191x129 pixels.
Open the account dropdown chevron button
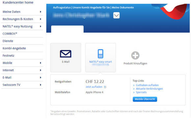116,15
